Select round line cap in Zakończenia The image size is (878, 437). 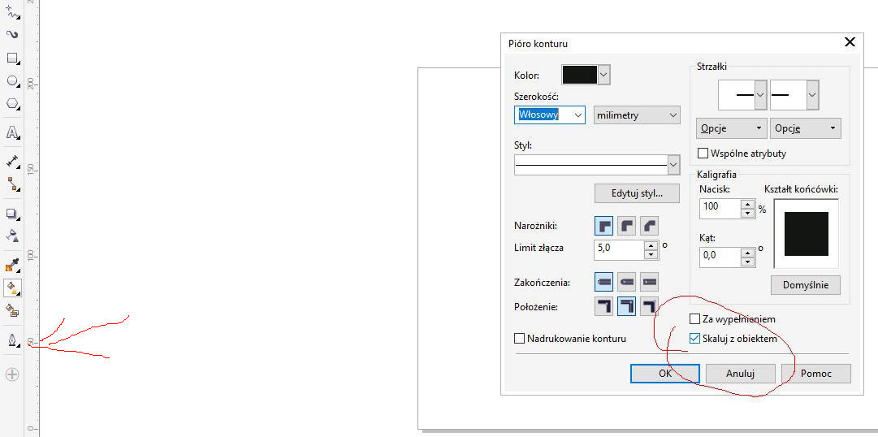626,282
